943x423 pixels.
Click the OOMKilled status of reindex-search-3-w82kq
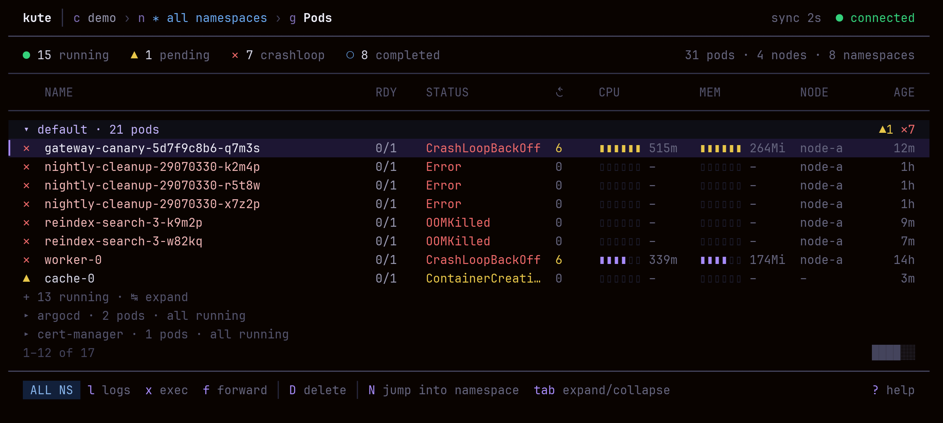tap(458, 242)
